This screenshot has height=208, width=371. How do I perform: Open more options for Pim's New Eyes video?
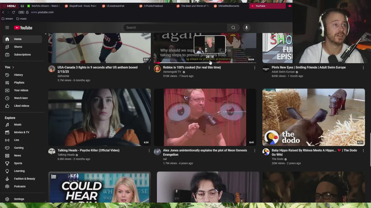coord(363,68)
